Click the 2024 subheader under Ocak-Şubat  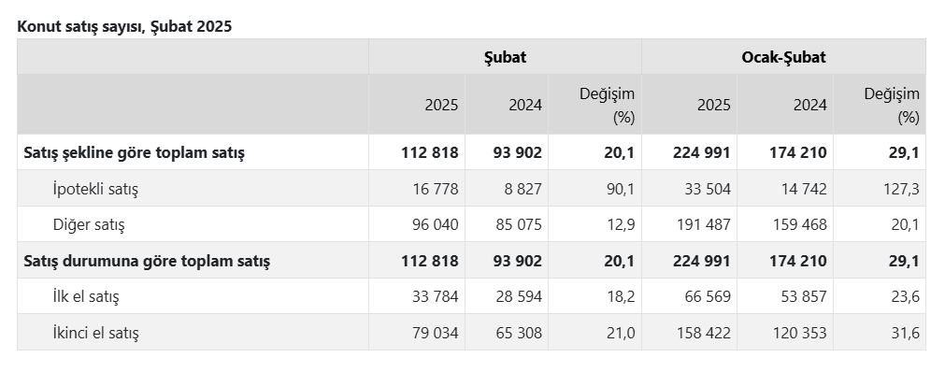[x=809, y=105]
